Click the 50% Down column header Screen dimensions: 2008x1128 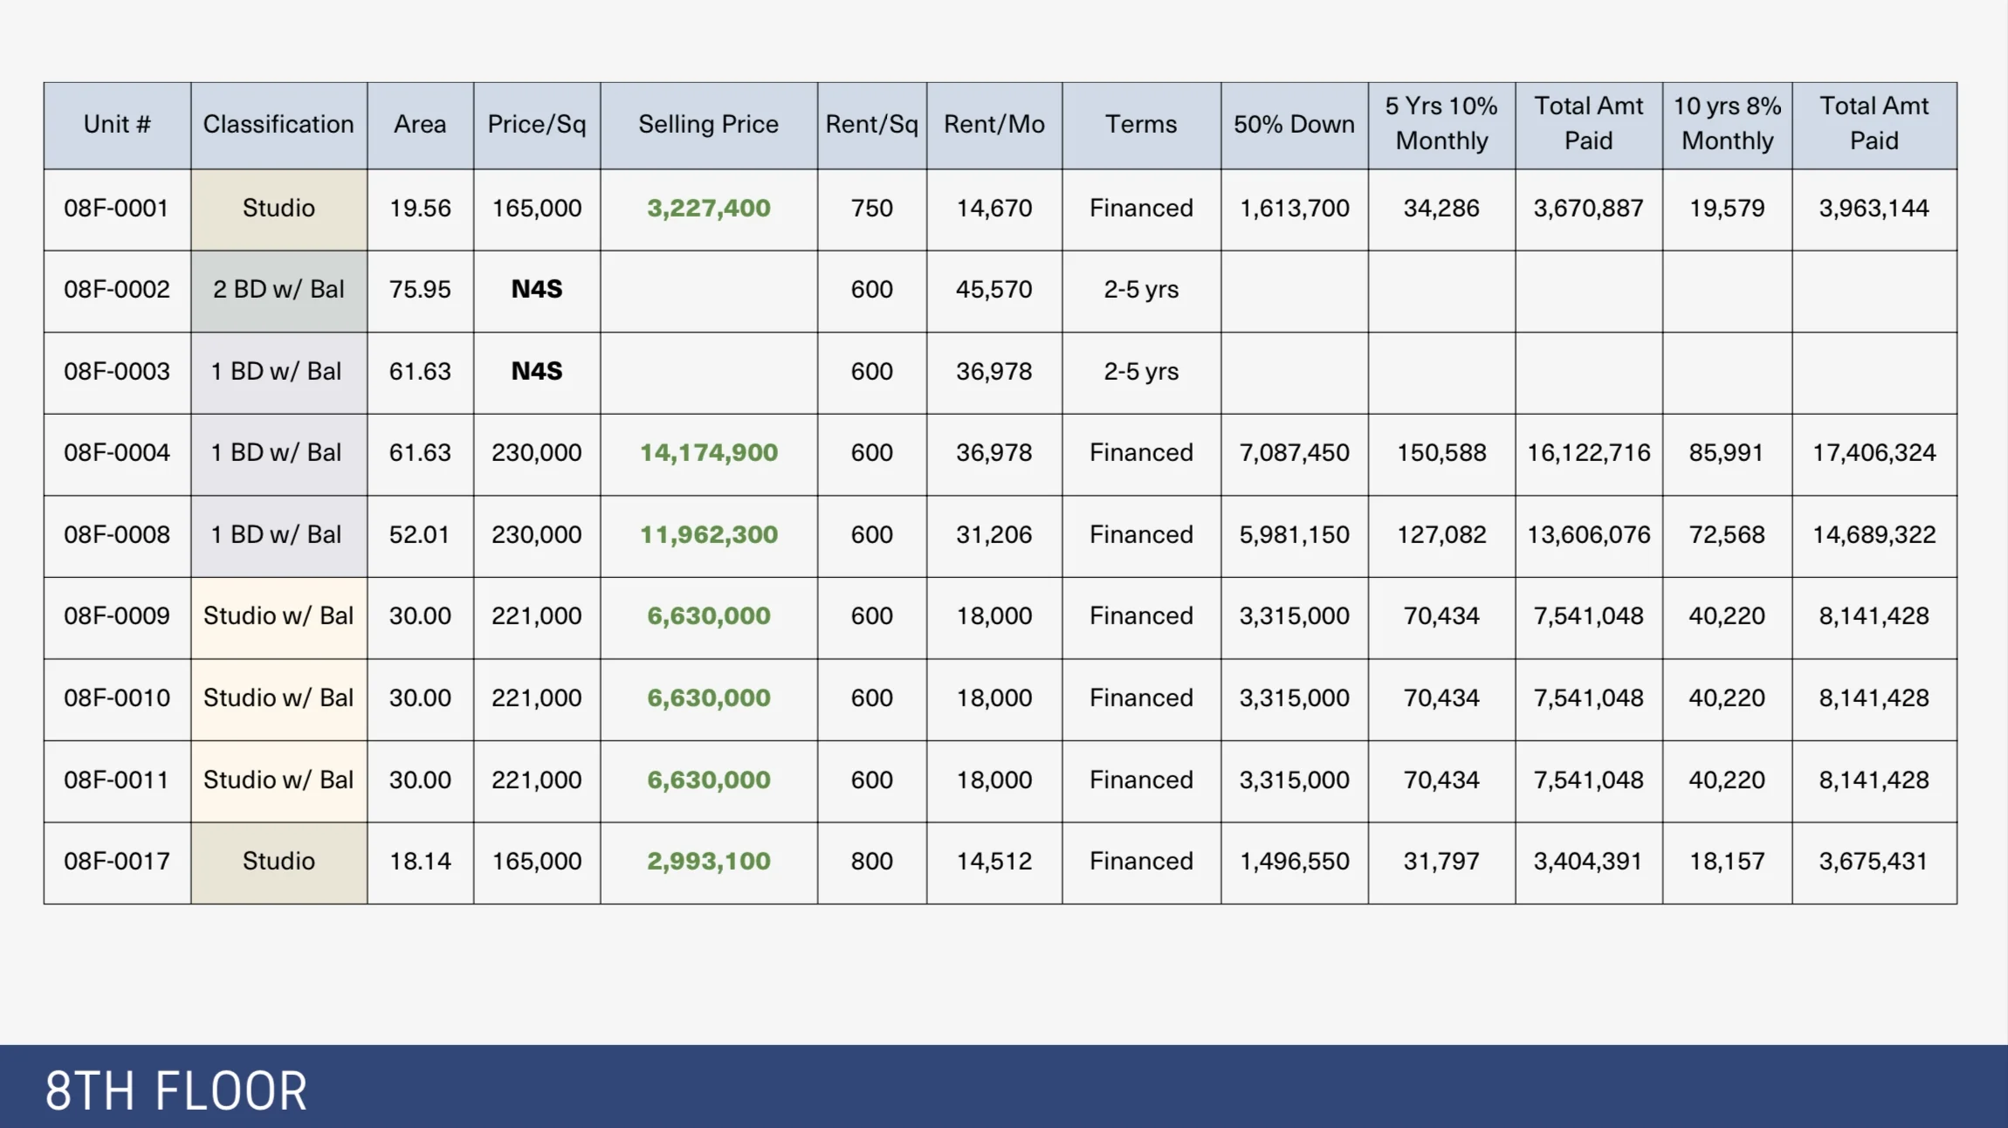coord(1294,124)
